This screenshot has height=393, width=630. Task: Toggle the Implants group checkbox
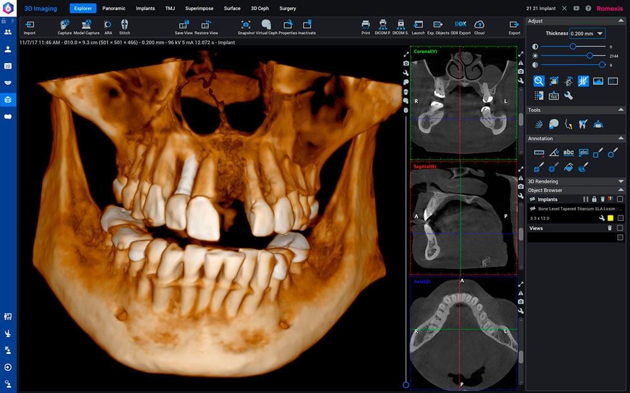tap(620, 199)
